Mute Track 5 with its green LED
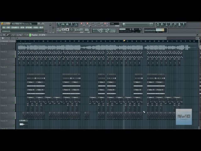Screen dimensions: 201x151 coord(14,80)
